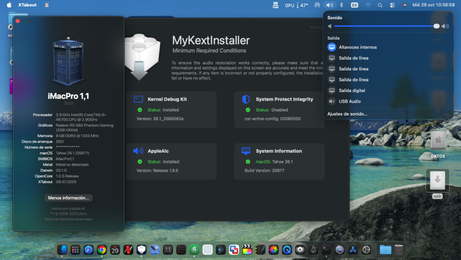461x260 pixels.
Task: Click the iMacPro 1,1 title
Action: 69,96
